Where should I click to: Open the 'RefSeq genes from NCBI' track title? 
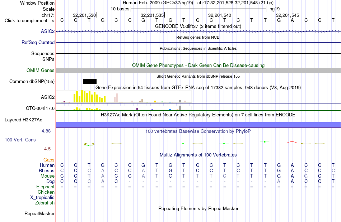(x=198, y=37)
